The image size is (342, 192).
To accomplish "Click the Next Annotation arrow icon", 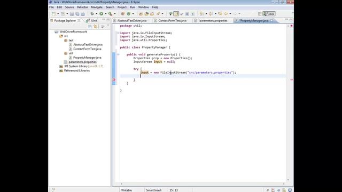I will click(x=201, y=14).
